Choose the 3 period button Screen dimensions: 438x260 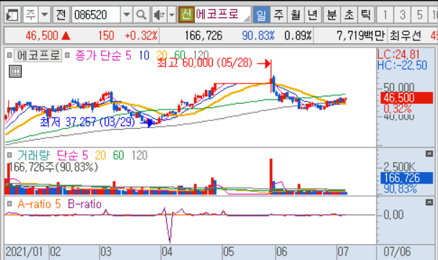[x=403, y=14]
